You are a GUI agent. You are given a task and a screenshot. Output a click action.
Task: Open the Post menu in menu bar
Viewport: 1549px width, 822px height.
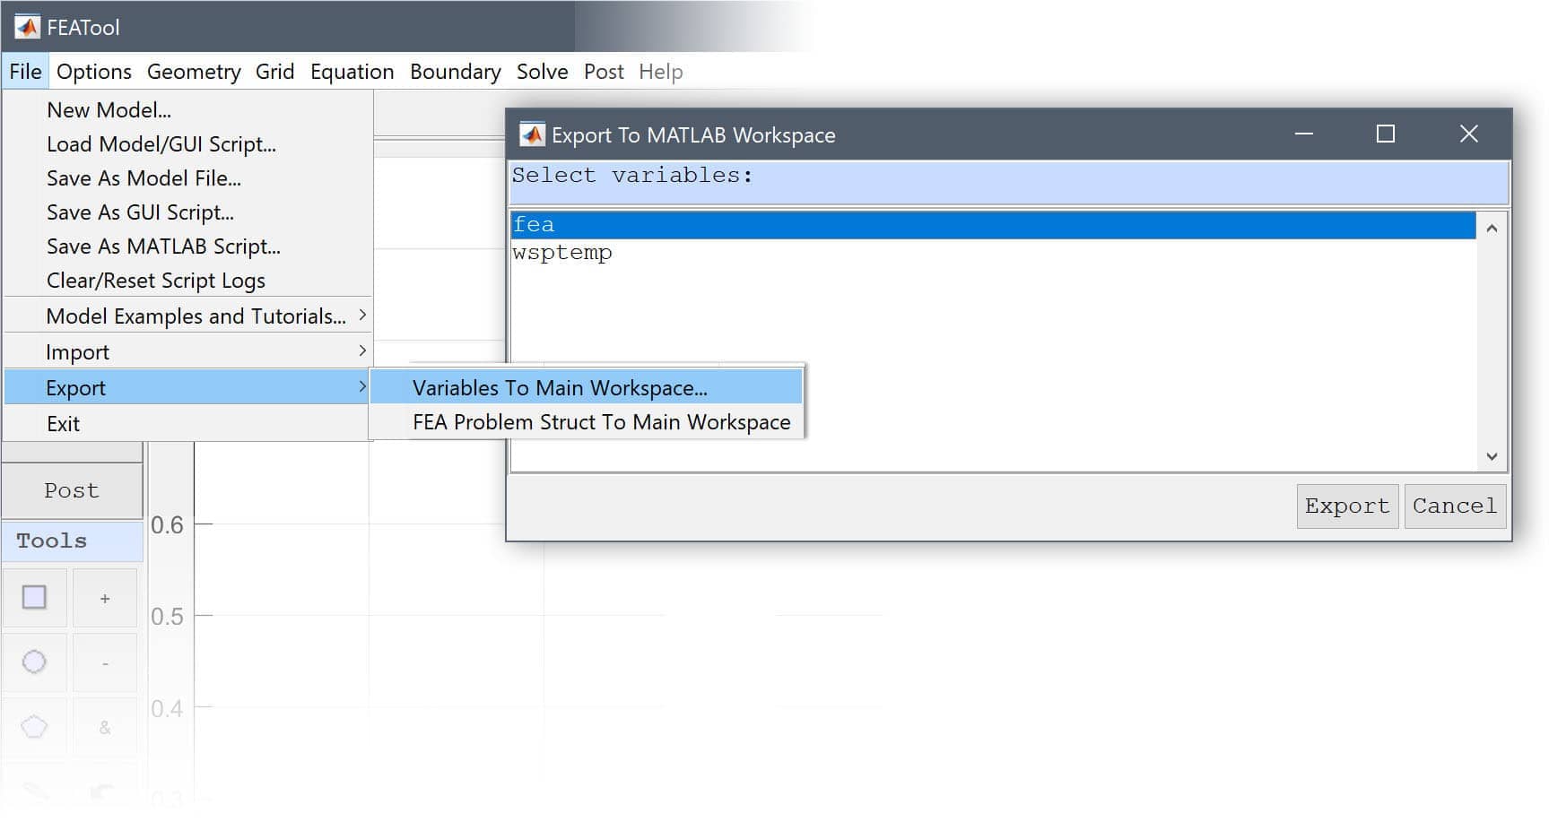click(x=604, y=72)
